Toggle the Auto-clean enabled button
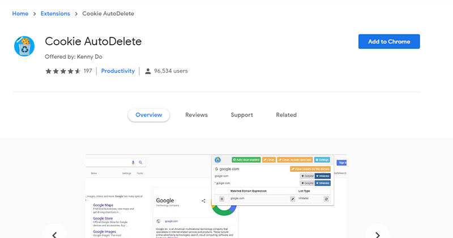The image size is (453, 238). (x=246, y=160)
